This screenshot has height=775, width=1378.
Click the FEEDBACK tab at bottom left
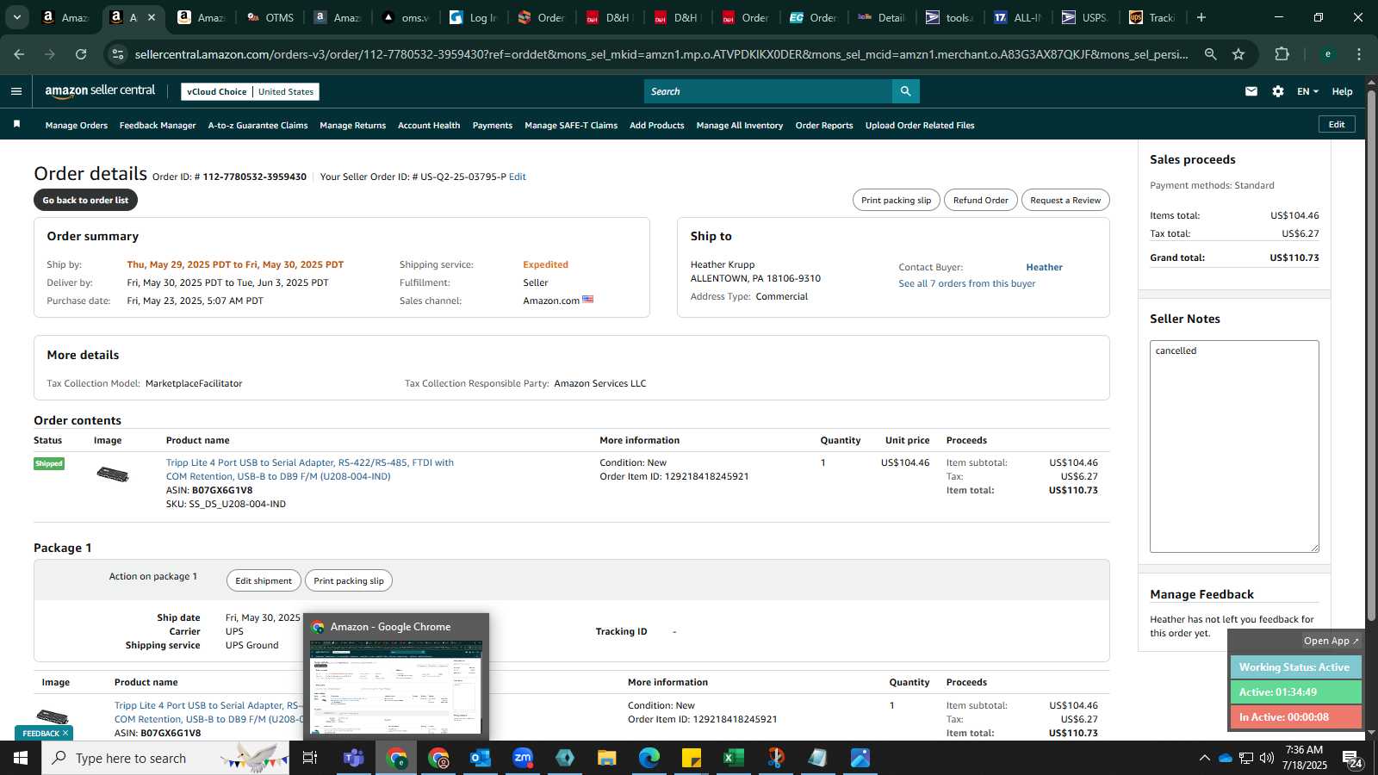(x=45, y=733)
